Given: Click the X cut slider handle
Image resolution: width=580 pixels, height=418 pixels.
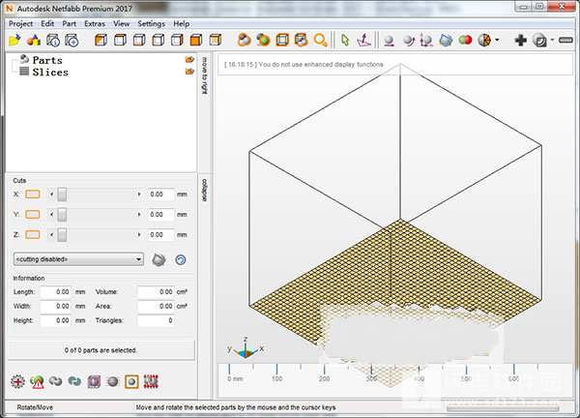Looking at the screenshot, I should click(x=62, y=194).
